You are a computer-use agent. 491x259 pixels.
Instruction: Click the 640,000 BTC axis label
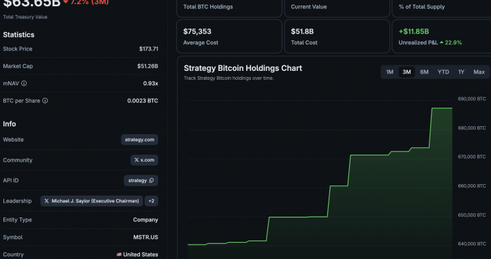tap(472, 244)
